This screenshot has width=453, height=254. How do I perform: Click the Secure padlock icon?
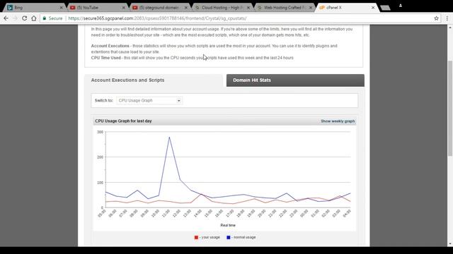pos(45,18)
